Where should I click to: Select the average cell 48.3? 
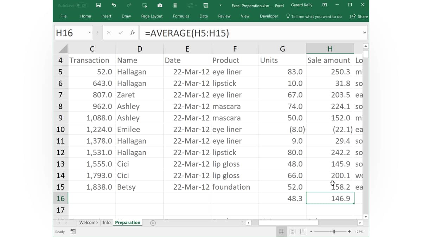282,198
